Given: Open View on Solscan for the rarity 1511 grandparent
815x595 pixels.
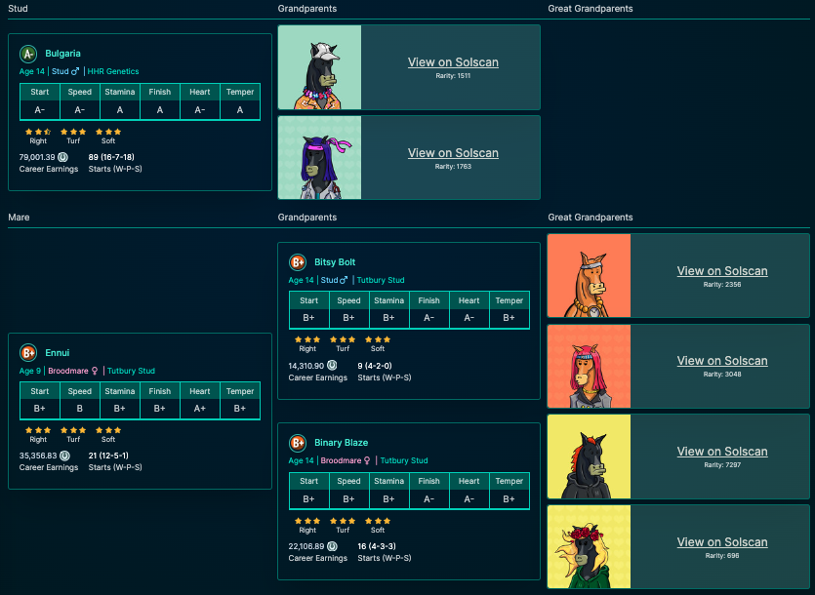Looking at the screenshot, I should tap(453, 62).
